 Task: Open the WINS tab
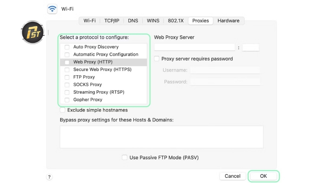pos(153,21)
